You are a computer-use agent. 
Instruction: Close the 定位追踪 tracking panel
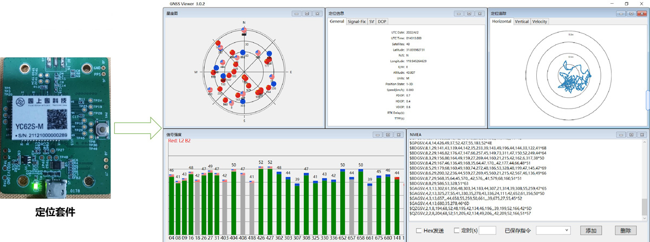(641, 13)
